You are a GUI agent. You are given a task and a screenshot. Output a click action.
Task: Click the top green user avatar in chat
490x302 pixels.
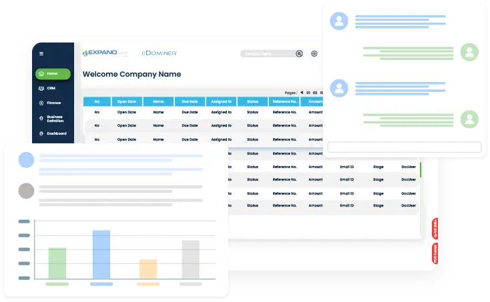click(x=470, y=52)
